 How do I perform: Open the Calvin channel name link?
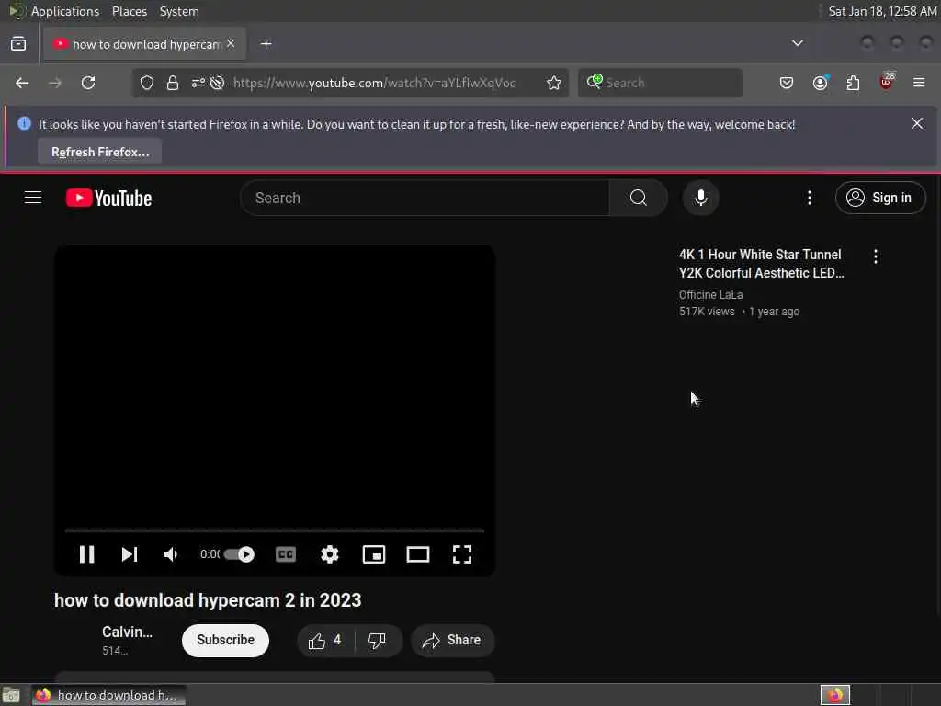pos(127,632)
